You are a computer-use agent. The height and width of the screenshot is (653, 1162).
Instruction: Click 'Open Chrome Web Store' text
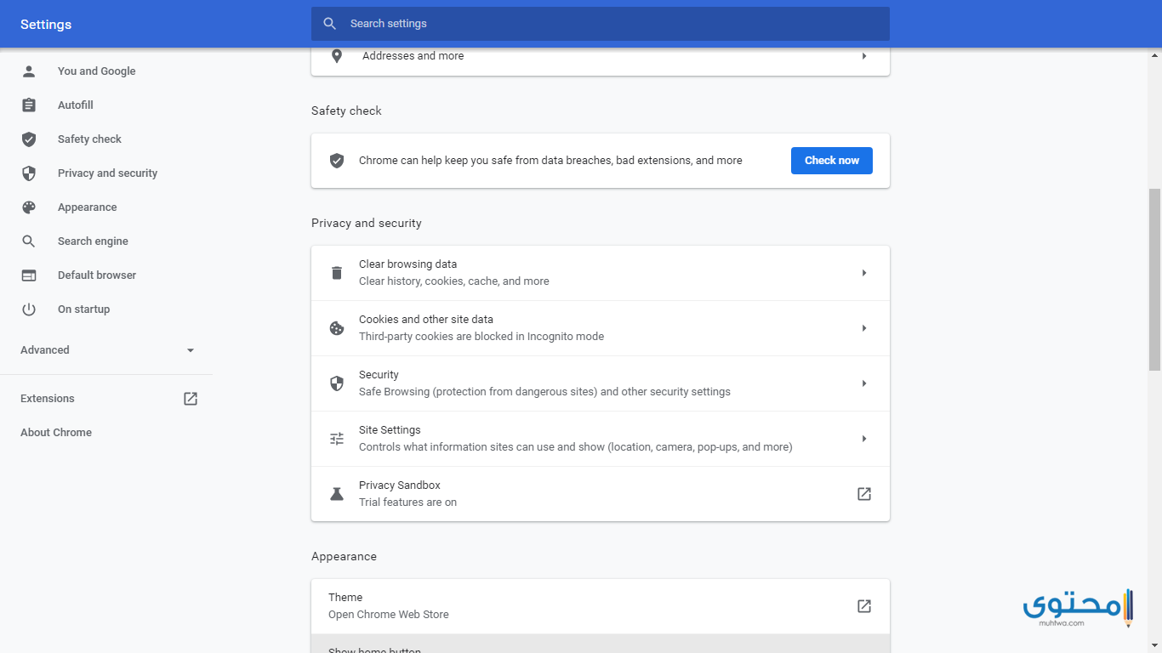click(x=389, y=615)
